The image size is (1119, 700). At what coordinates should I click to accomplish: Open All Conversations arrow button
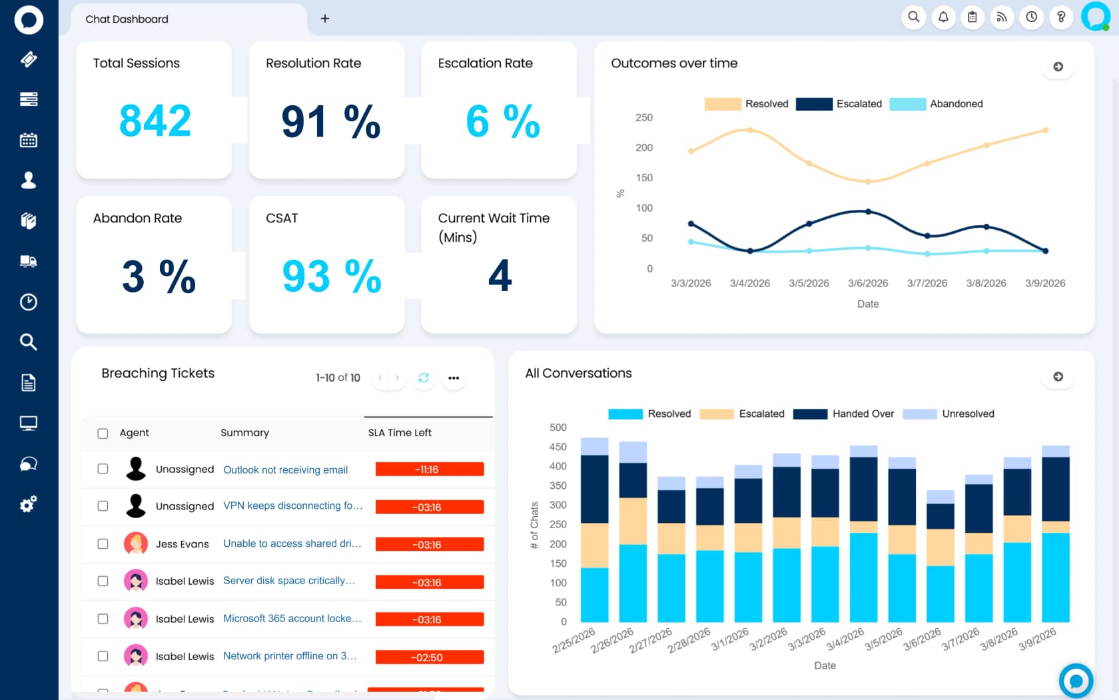pyautogui.click(x=1058, y=377)
